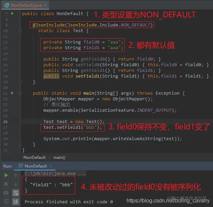Click the Run: panel label
Screen dimensions: 213x207
8,166
